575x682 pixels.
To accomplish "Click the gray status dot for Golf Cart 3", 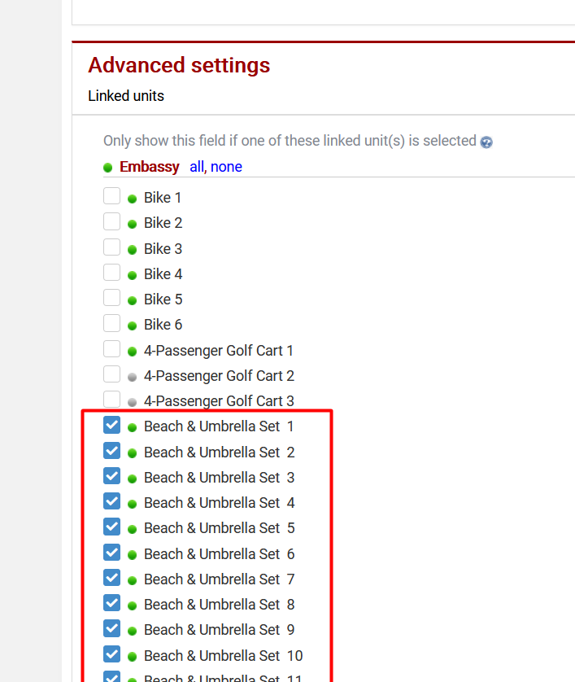I will [132, 402].
